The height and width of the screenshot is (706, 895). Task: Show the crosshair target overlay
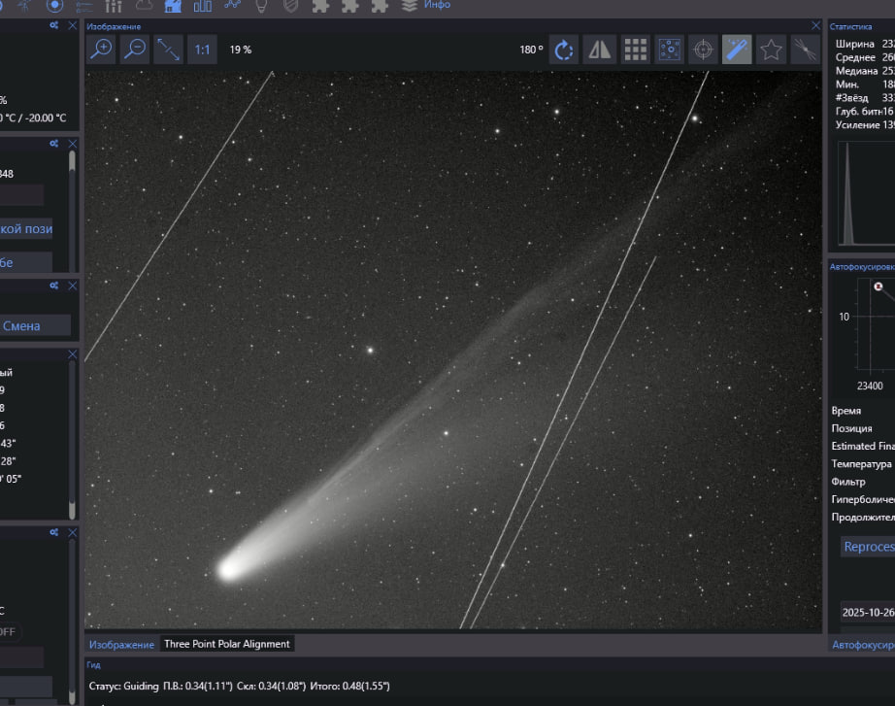703,50
